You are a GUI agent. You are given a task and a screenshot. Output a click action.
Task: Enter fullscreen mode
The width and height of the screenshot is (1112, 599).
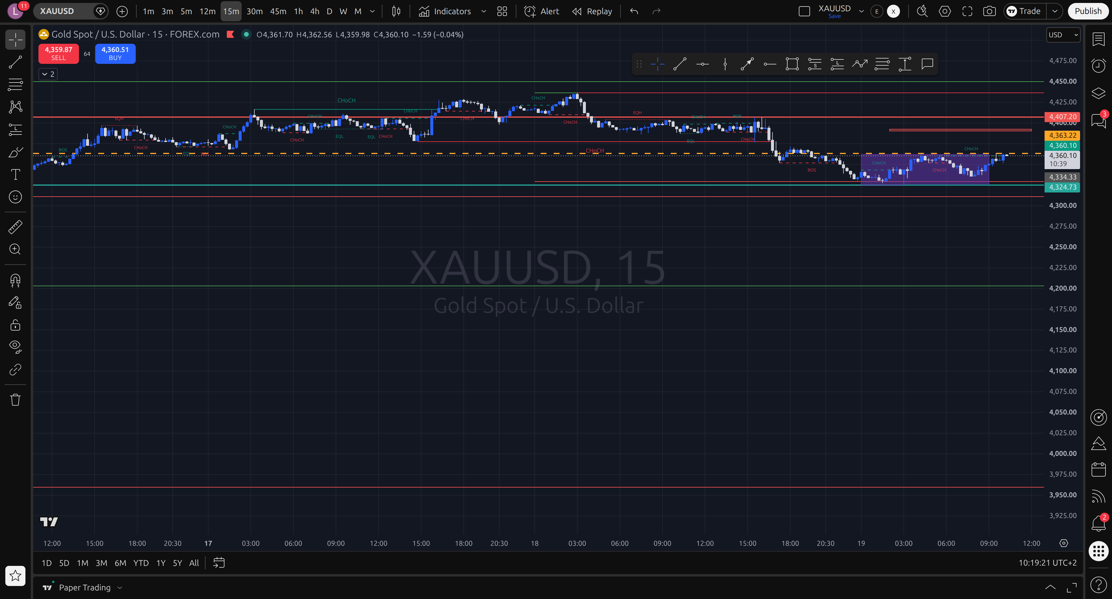967,11
